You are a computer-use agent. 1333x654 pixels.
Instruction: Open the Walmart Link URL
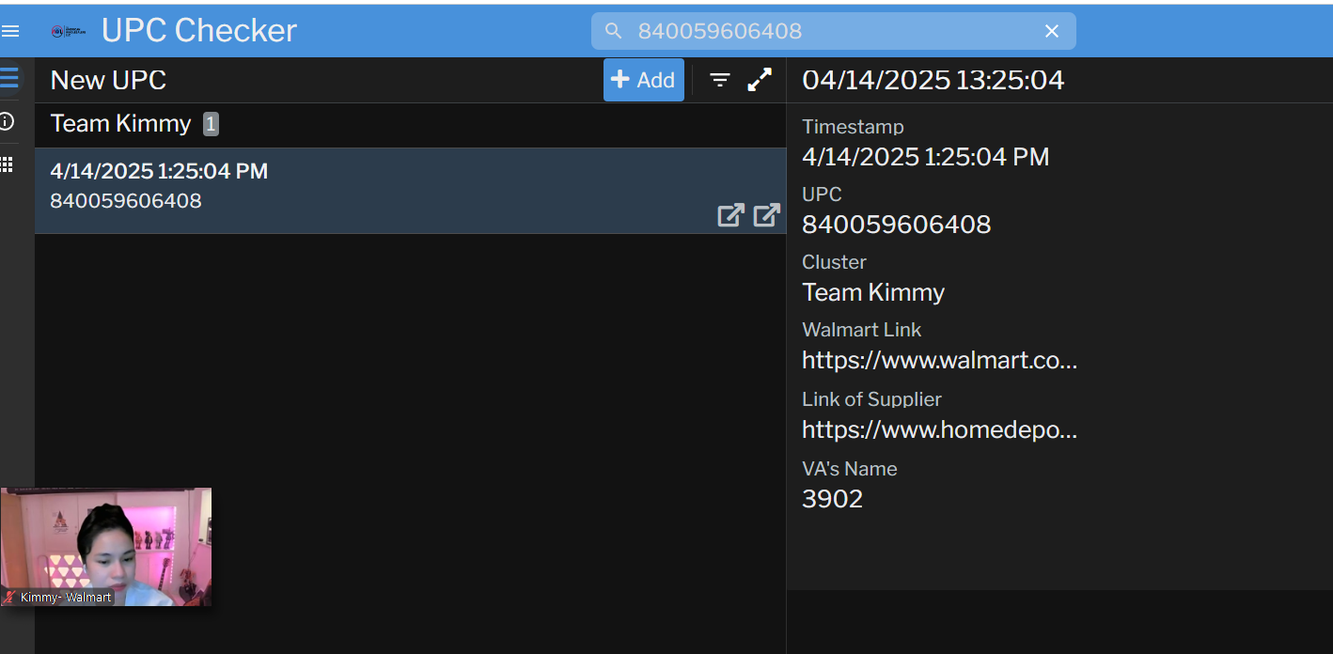[939, 360]
